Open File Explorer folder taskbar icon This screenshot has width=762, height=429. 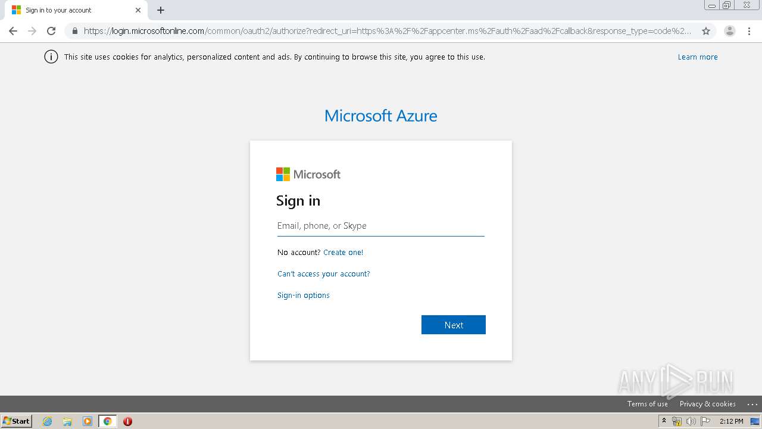click(67, 421)
